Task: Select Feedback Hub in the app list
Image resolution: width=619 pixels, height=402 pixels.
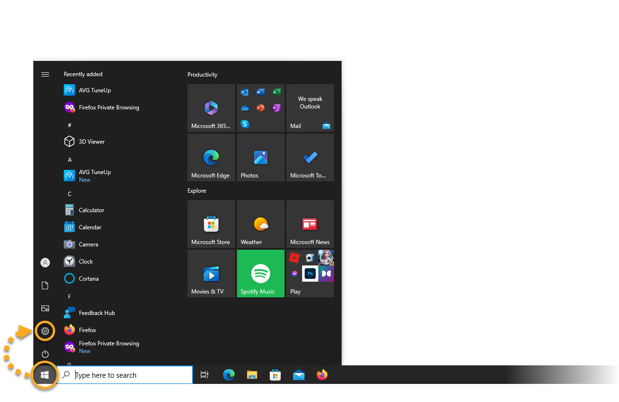Action: [x=97, y=313]
